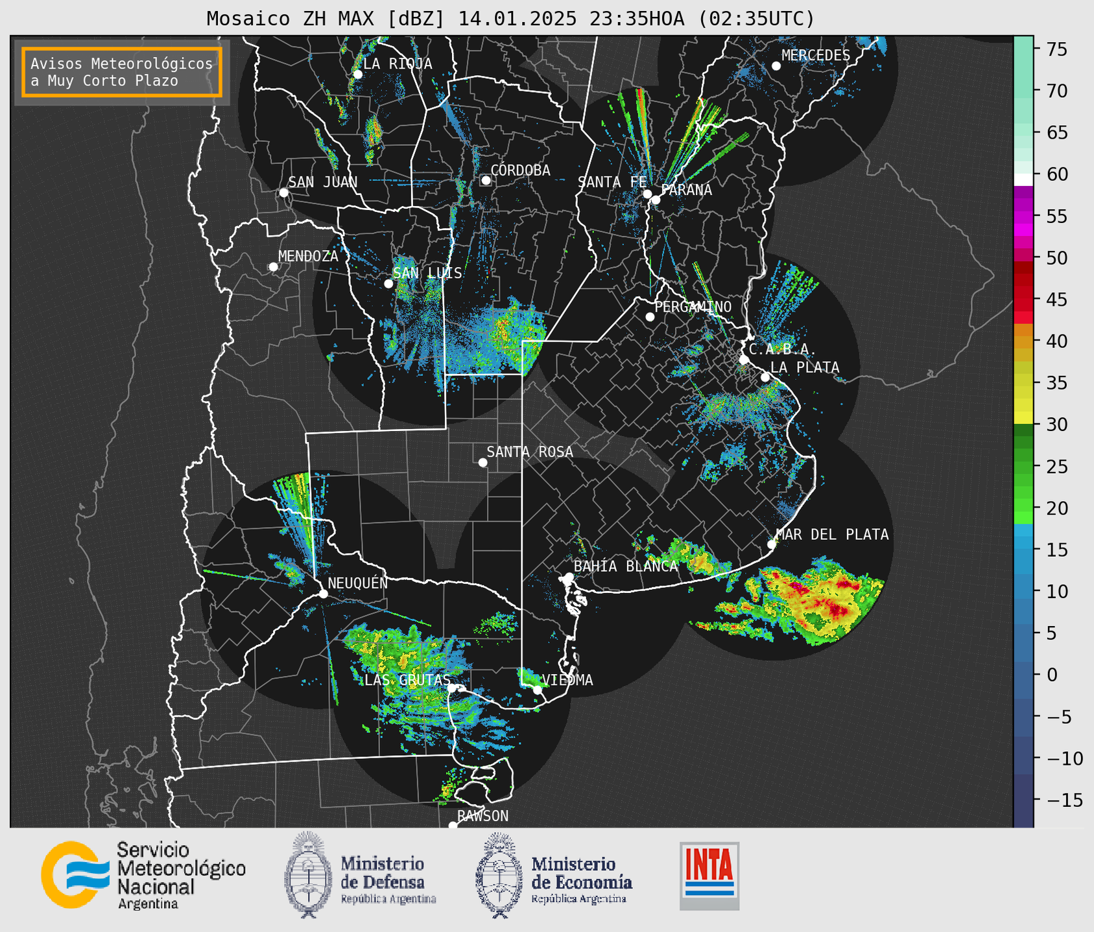Select the Pergamino city marker
1094x932 pixels.
[650, 317]
